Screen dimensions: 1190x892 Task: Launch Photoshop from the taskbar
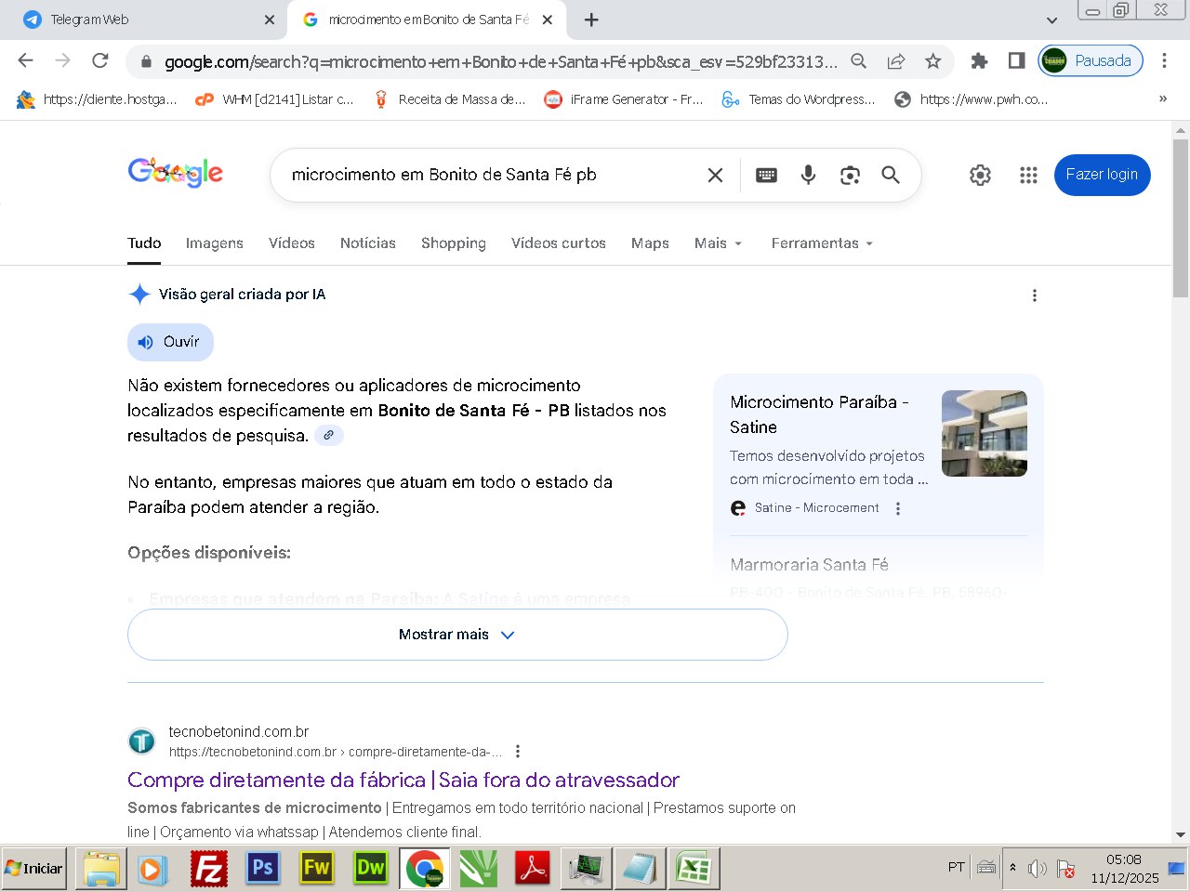[263, 869]
